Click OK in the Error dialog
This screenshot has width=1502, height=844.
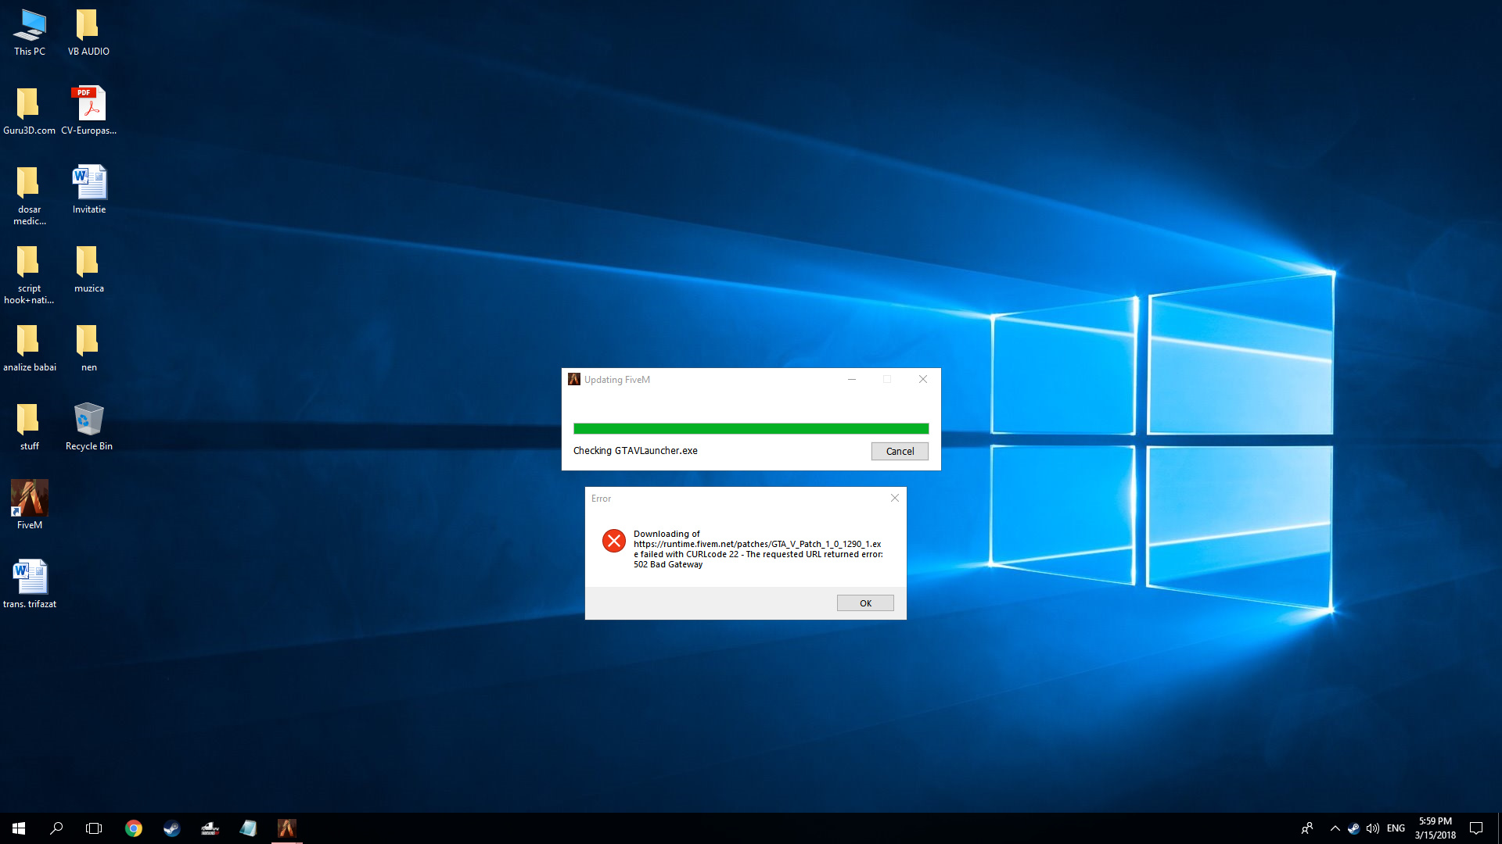[865, 603]
